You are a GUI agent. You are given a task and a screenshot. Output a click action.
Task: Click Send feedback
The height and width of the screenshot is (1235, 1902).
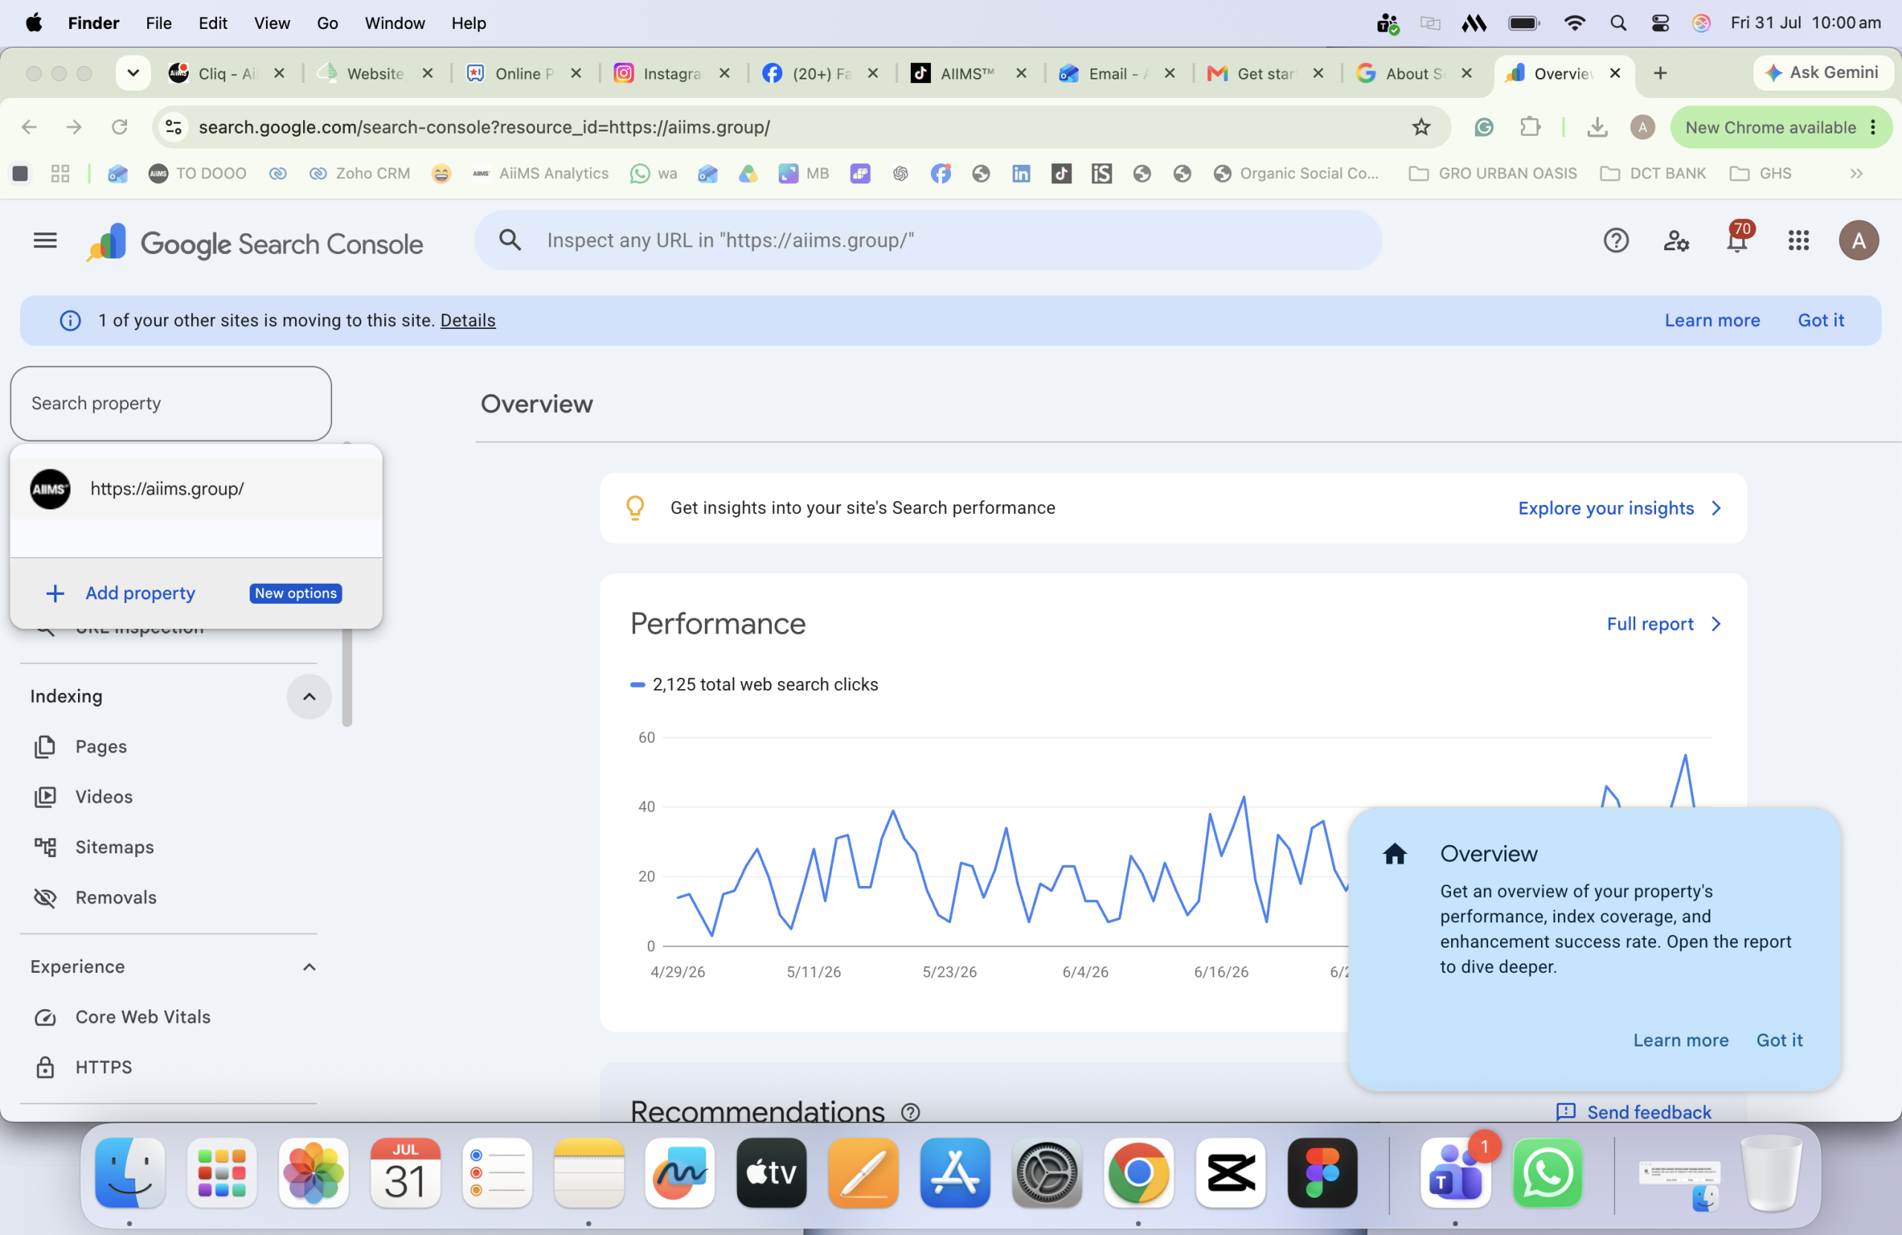[1634, 1111]
